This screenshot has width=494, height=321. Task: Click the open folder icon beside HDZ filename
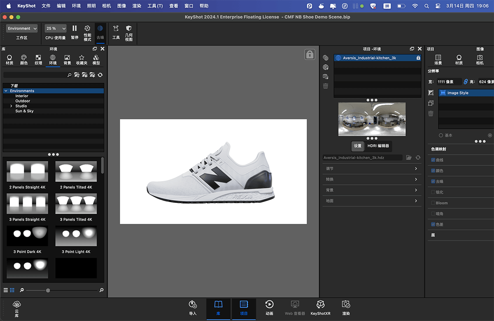pos(409,158)
